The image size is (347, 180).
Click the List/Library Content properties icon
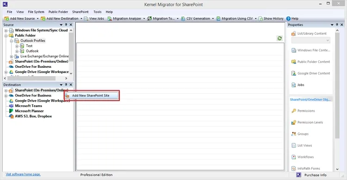(x=294, y=34)
